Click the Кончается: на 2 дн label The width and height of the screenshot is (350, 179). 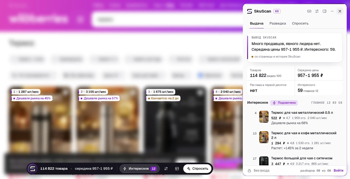coord(163,98)
